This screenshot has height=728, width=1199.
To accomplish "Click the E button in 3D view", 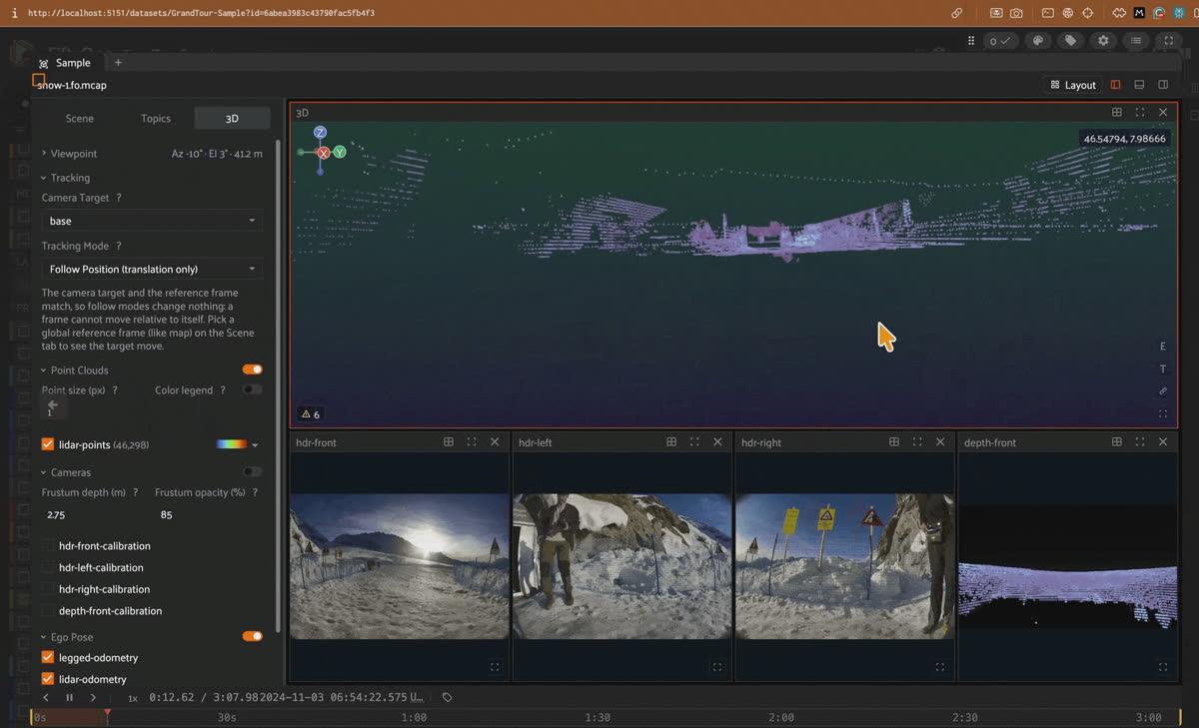I will (x=1163, y=347).
